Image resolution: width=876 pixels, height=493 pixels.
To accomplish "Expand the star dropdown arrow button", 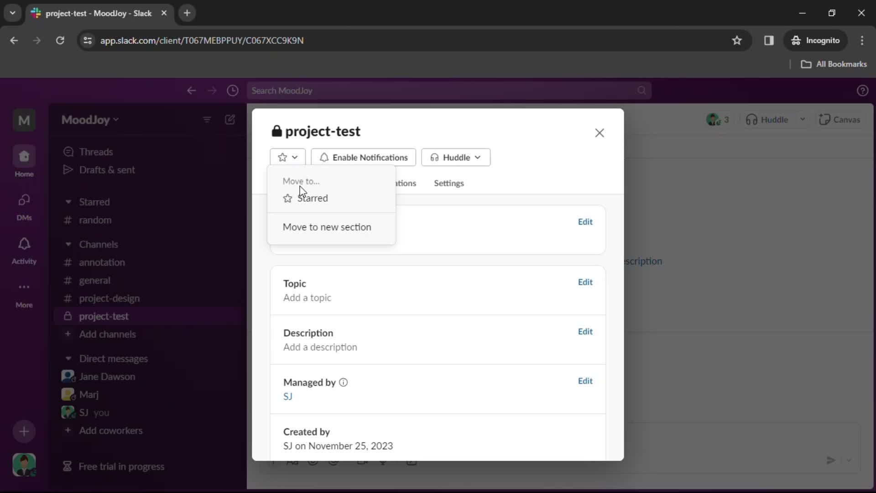I will coord(295,157).
